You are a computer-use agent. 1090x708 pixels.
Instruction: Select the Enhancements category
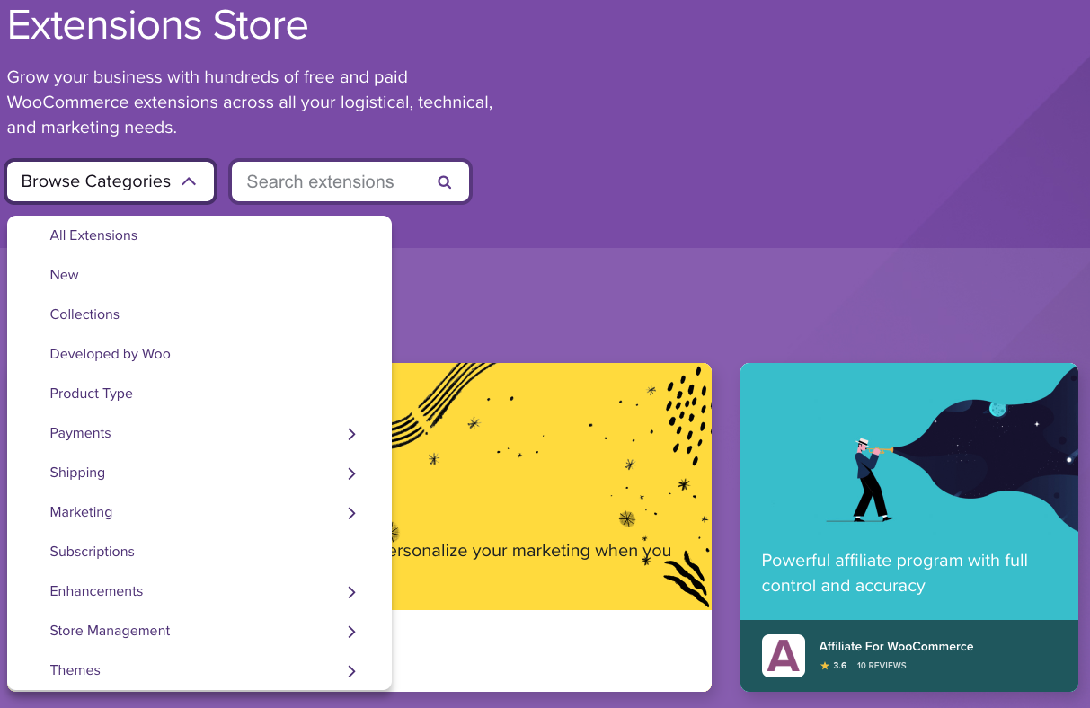click(x=96, y=591)
